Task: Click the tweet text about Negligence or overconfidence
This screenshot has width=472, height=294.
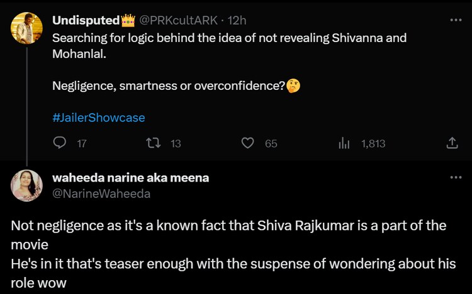Action: pos(169,85)
